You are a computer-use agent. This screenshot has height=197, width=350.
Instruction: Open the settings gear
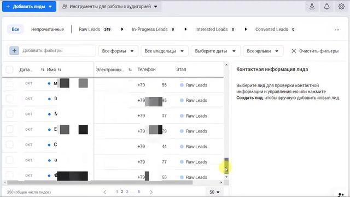[341, 7]
